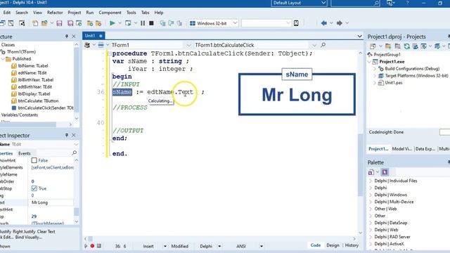Open the Tools menu
This screenshot has width=450, height=253.
131,13
